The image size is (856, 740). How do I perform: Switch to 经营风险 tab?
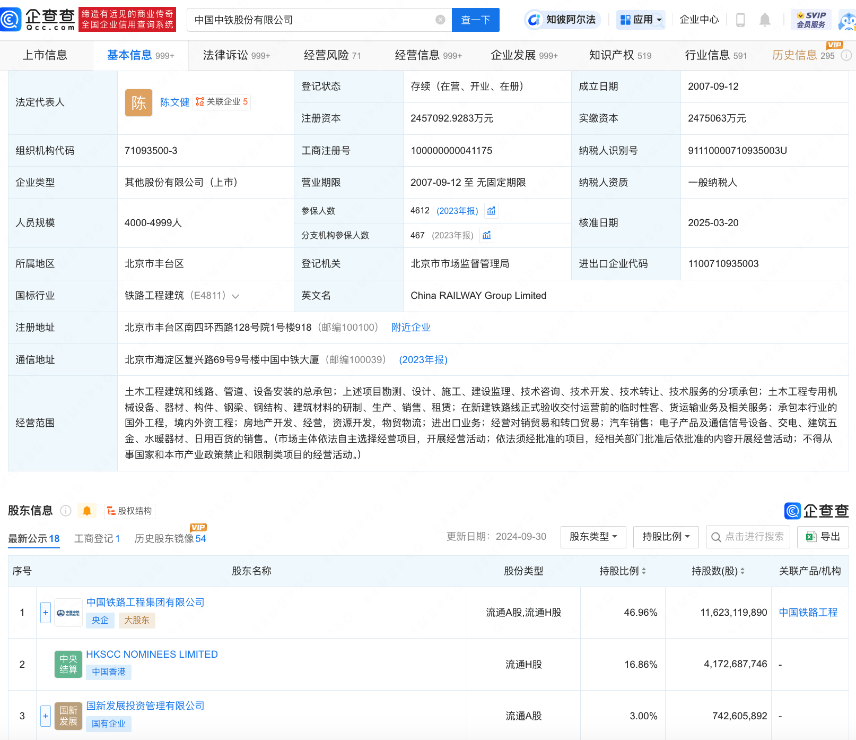(x=332, y=55)
